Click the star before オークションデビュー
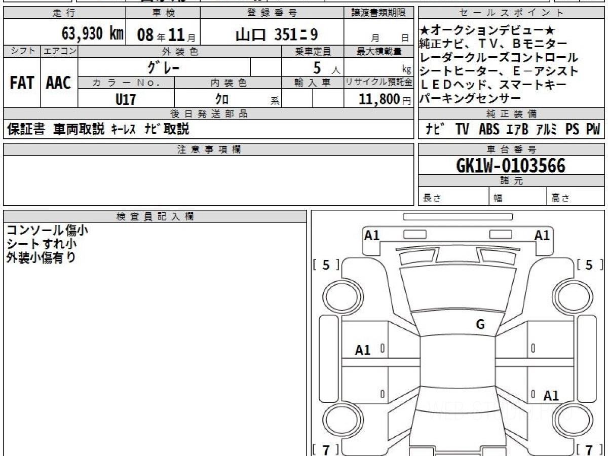This screenshot has width=608, height=456. [425, 30]
